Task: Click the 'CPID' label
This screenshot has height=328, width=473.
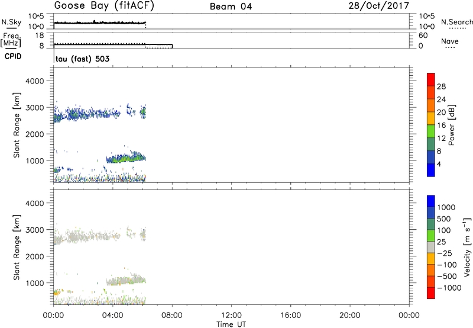Action: pyautogui.click(x=13, y=56)
